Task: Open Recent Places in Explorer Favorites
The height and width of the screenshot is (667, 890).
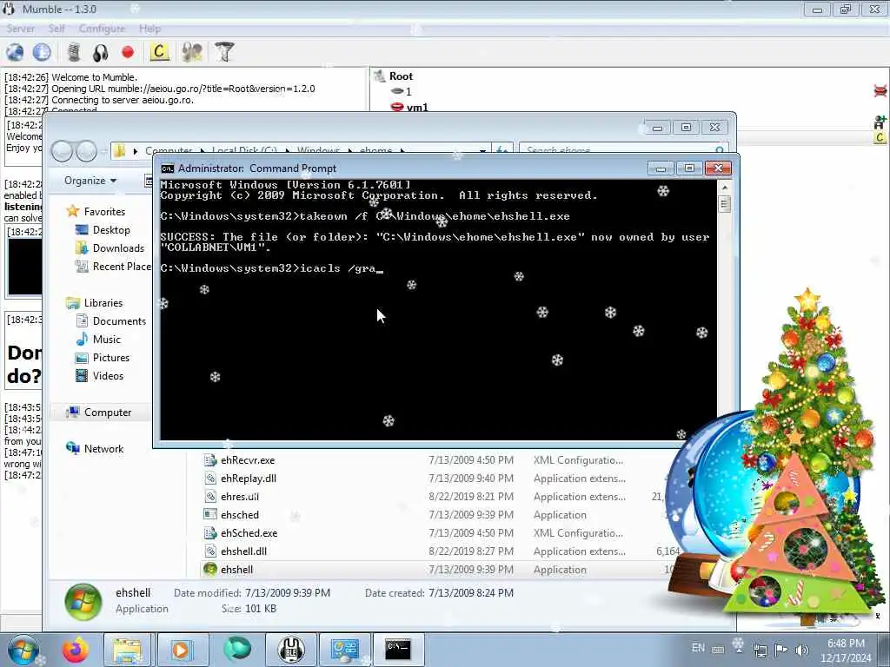Action: pos(122,266)
